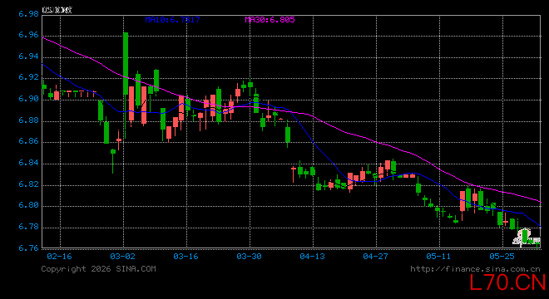
Task: Select the 6.94 price axis label
Action: tap(28, 56)
